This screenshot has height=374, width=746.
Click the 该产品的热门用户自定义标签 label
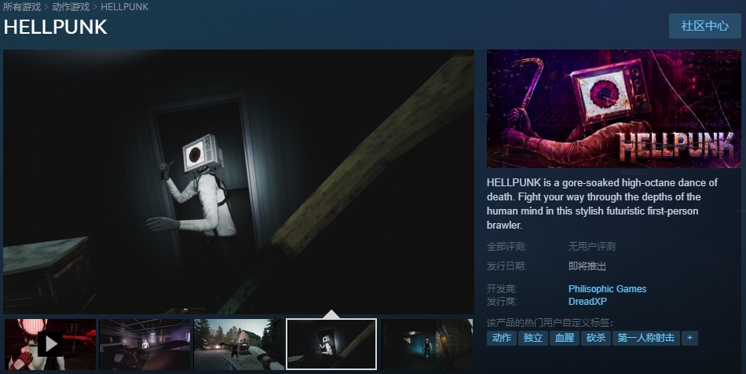click(x=550, y=323)
